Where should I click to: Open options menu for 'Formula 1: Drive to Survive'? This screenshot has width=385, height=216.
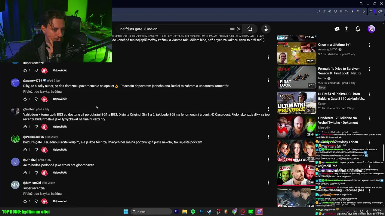pos(369,69)
